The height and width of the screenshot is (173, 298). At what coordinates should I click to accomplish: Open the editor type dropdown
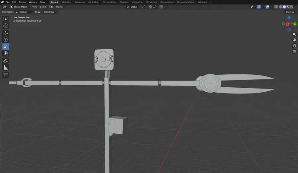[5, 7]
